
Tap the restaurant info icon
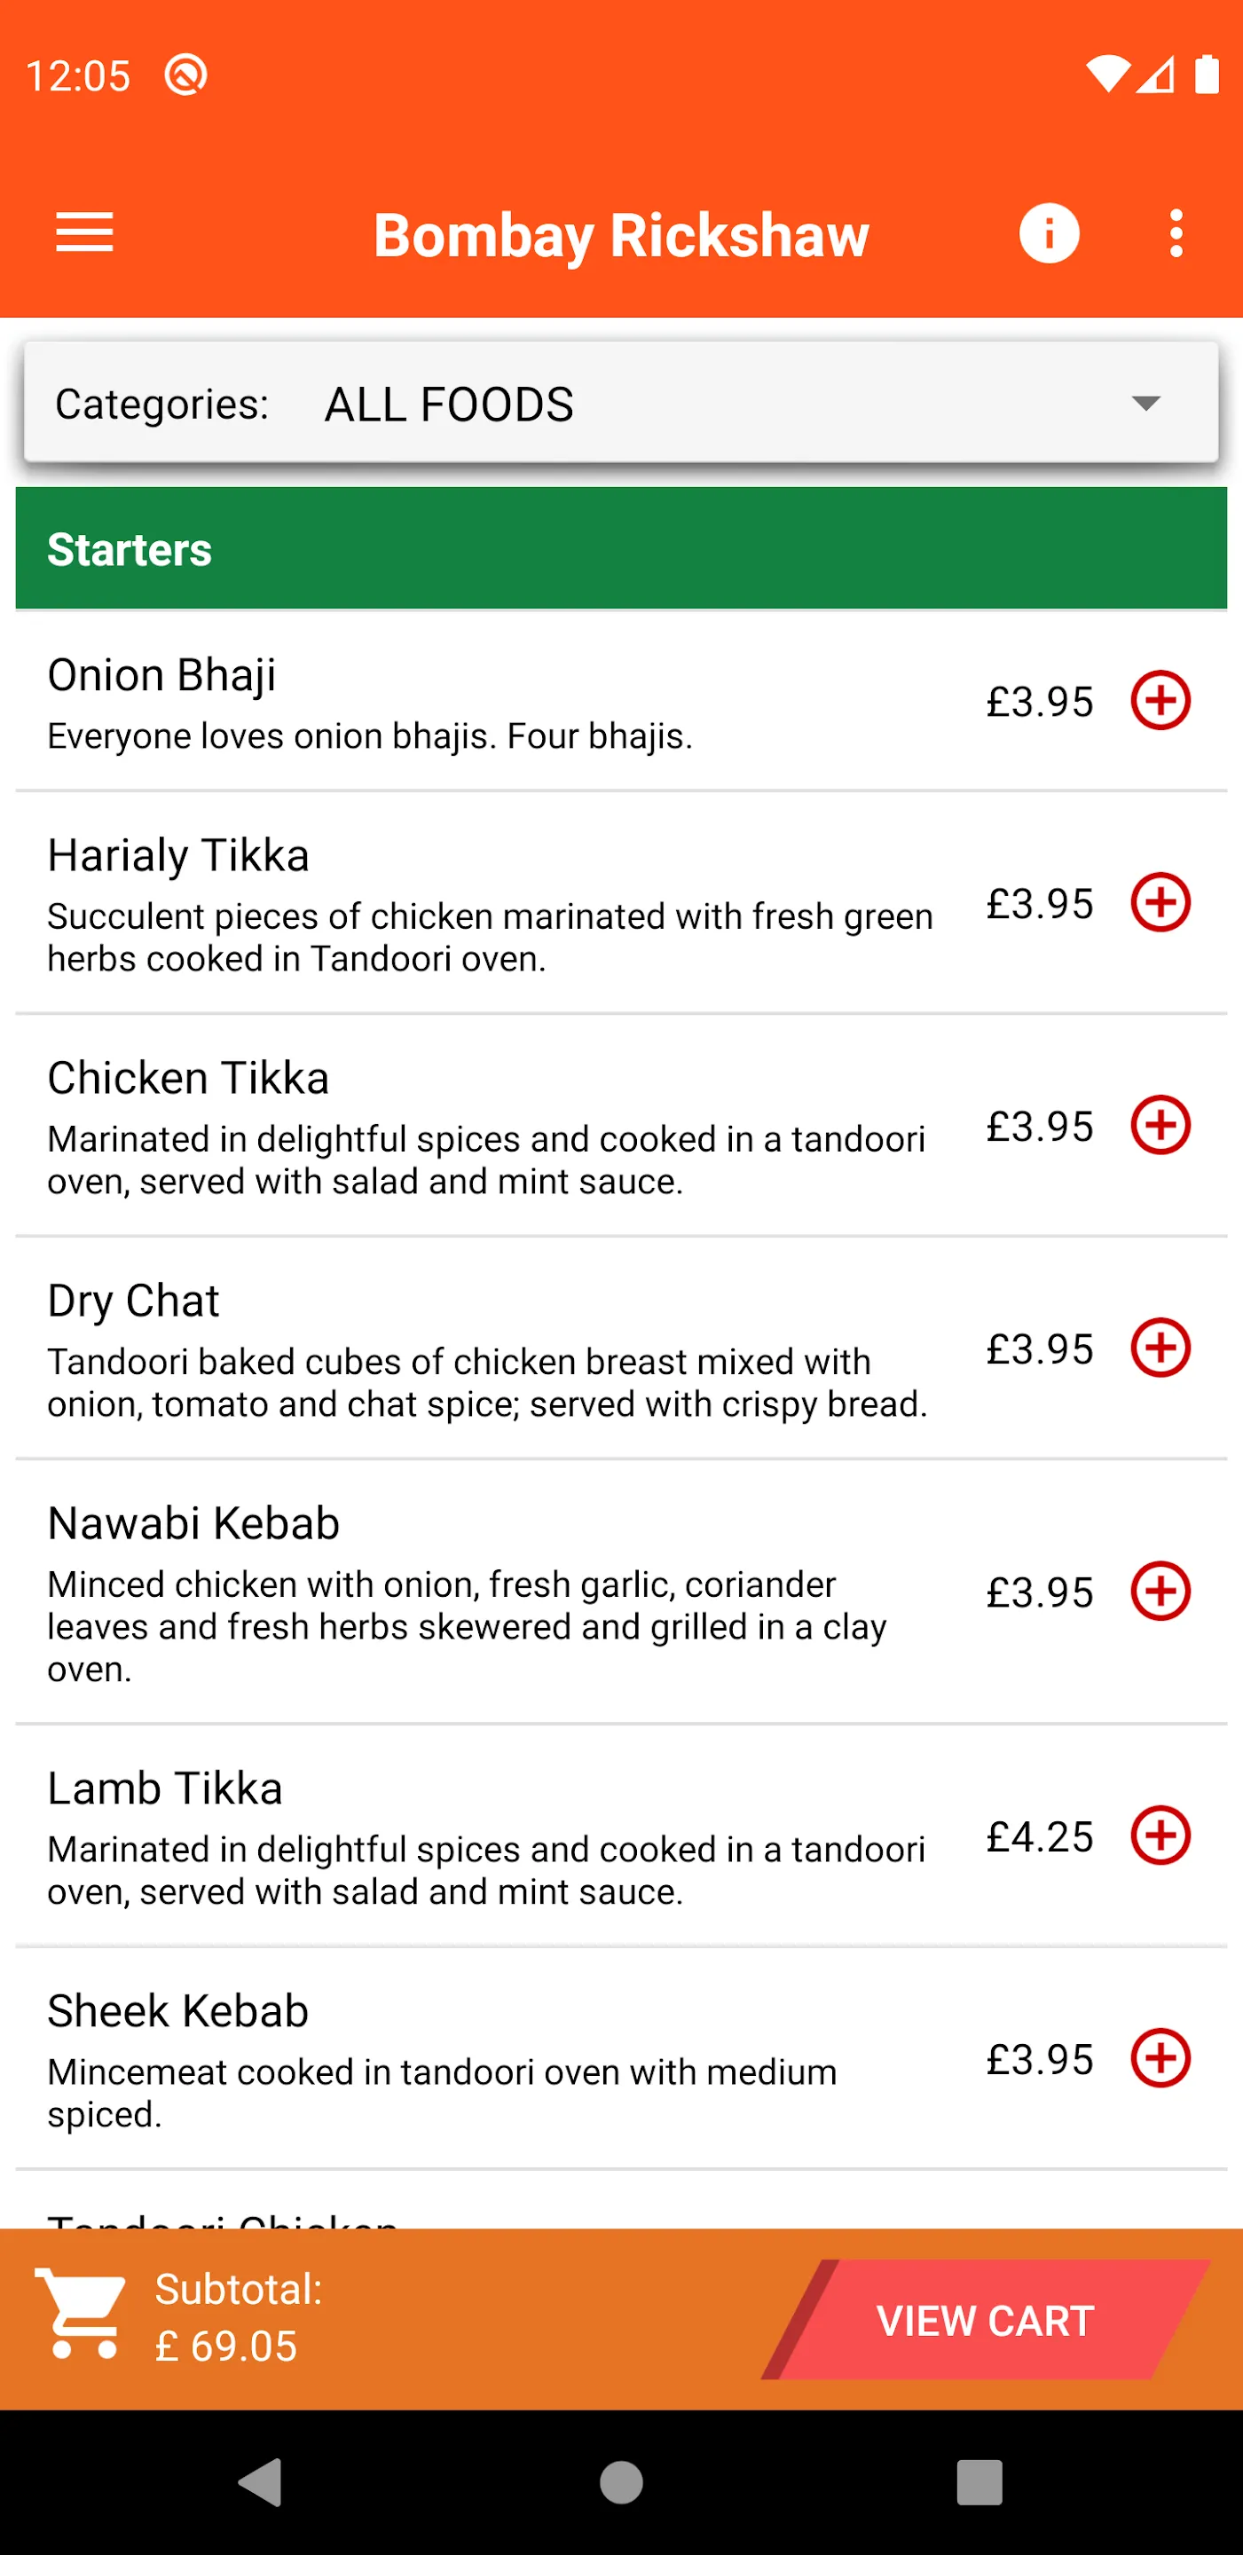point(1049,233)
